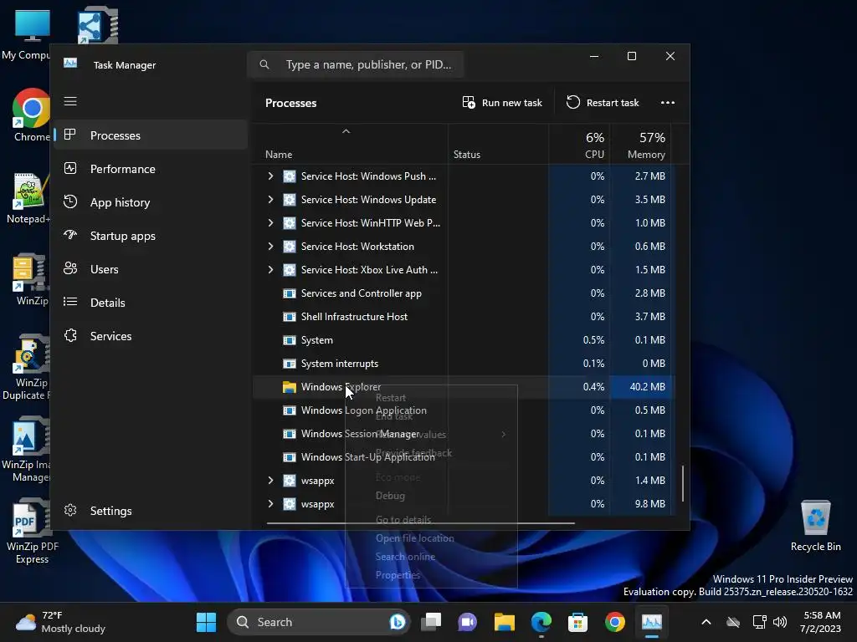Viewport: 857px width, 642px height.
Task: Sort processes by the Name column
Action: tap(350, 144)
